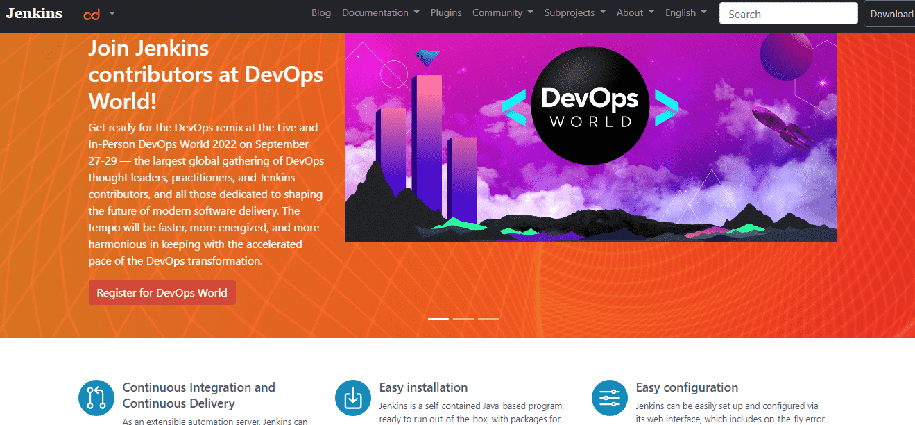This screenshot has height=425, width=915.
Task: Click the DevOps World banner image
Action: tap(591, 137)
